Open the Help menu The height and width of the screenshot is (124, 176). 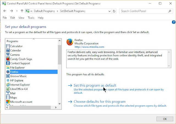click(41, 18)
